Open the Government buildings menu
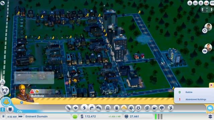This screenshot has height=120, width=214. [108, 108]
